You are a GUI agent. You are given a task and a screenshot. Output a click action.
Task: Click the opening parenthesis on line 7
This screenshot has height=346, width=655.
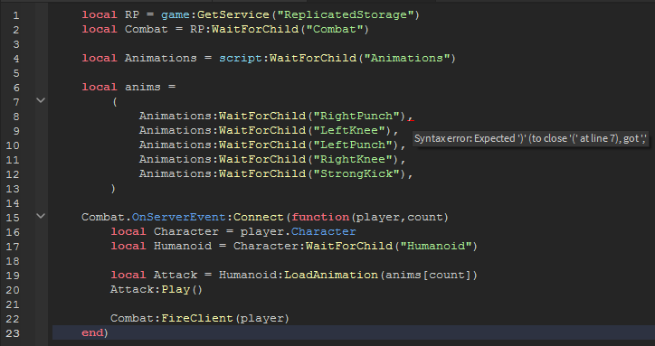point(115,101)
